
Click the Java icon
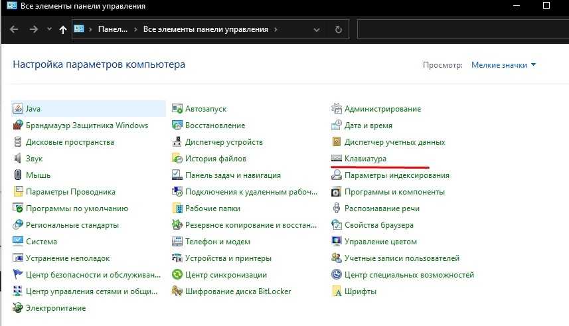coord(18,109)
